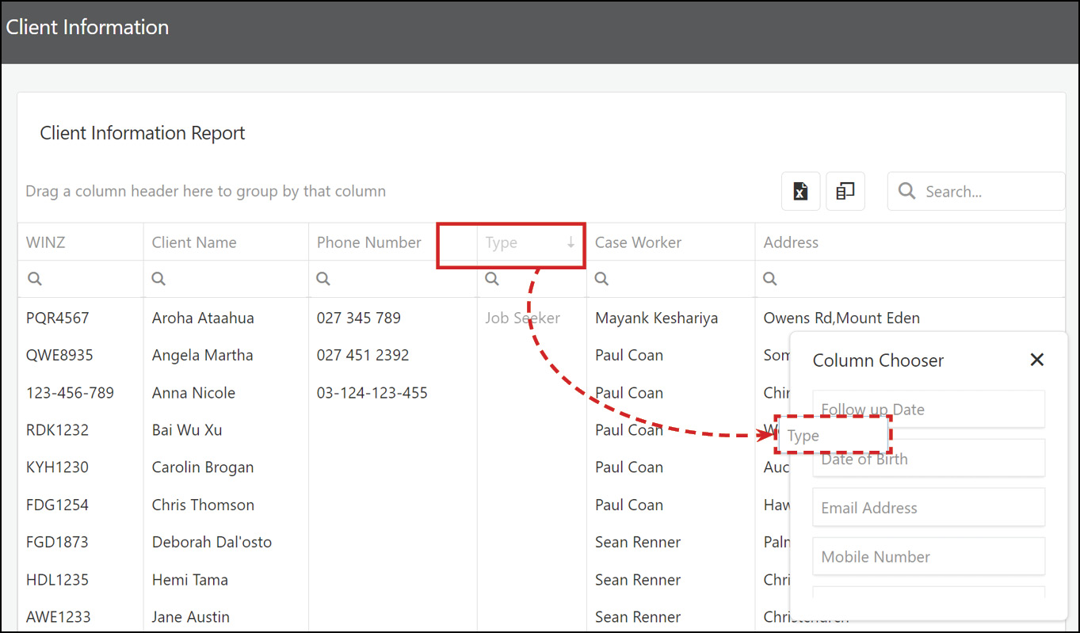
Task: Click client name Angela Martha
Action: point(202,355)
